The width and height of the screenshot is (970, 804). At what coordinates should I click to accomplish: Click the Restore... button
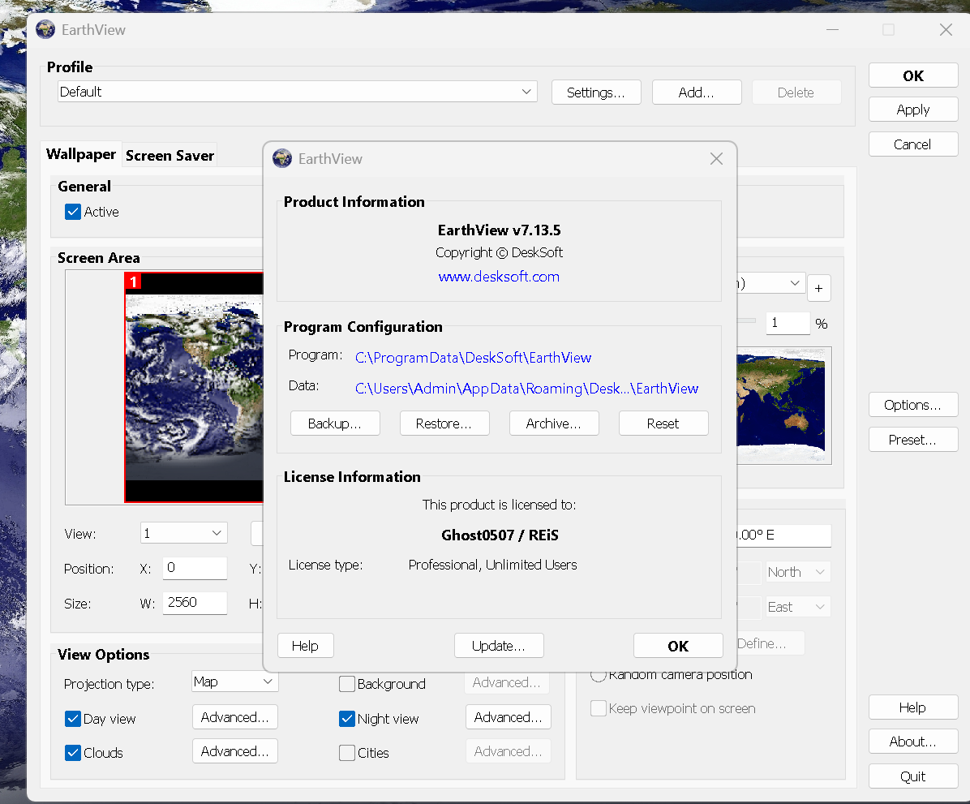click(444, 423)
